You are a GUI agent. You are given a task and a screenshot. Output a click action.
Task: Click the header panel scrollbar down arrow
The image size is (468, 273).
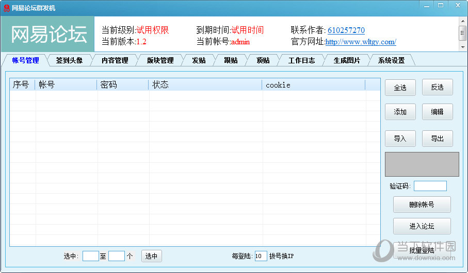click(462, 47)
